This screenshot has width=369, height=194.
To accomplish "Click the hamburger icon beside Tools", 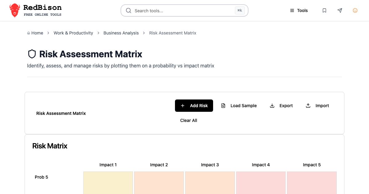I will pos(292,10).
